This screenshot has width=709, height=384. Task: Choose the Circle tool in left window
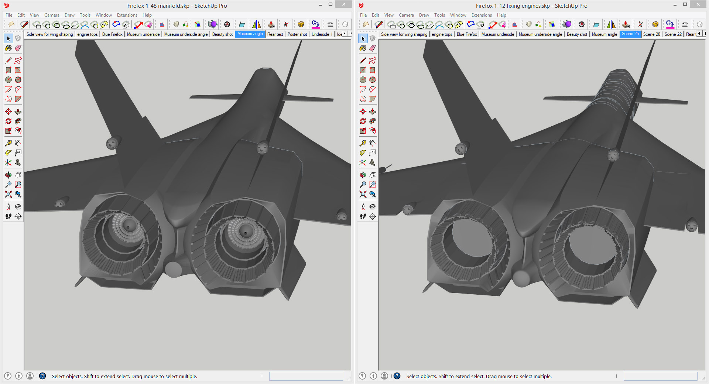8,80
